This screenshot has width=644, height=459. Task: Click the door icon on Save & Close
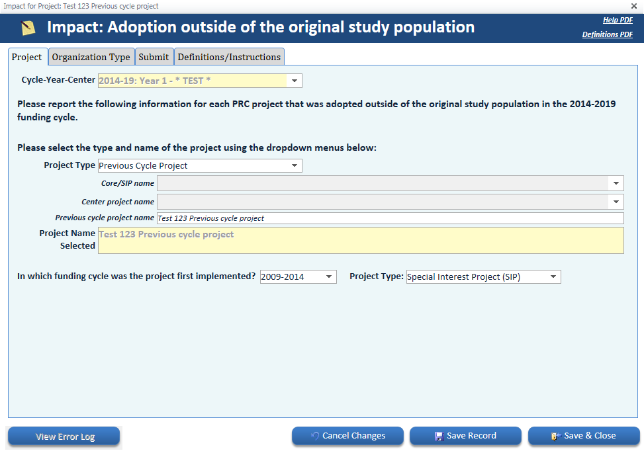pos(556,437)
